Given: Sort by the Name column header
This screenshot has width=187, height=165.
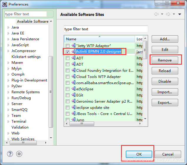Looking at the screenshot, I should click(x=100, y=39).
